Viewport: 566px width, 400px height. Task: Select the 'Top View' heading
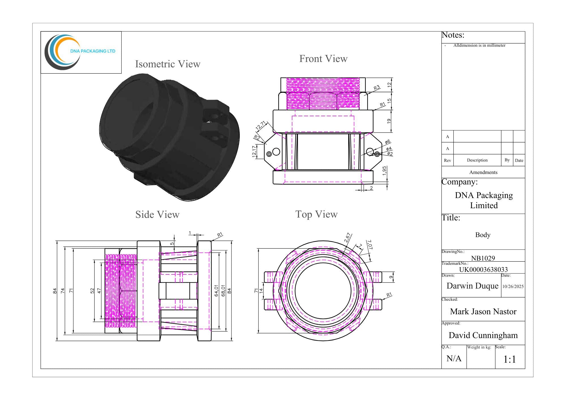(316, 214)
